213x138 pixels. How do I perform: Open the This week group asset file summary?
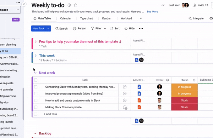[x=139, y=60]
